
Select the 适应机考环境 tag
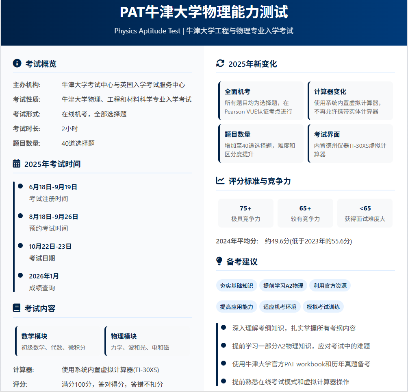tap(280, 307)
